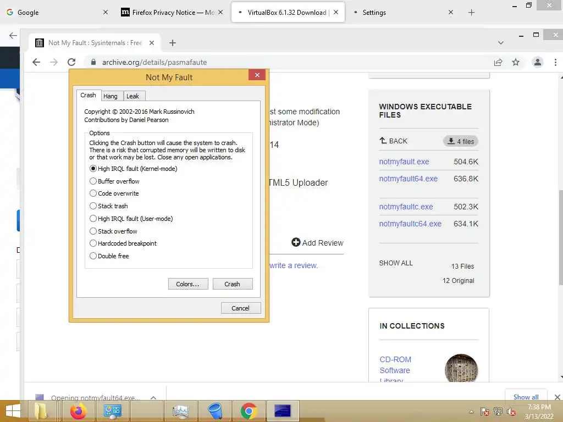Select Stack overflow radio button

coord(93,231)
